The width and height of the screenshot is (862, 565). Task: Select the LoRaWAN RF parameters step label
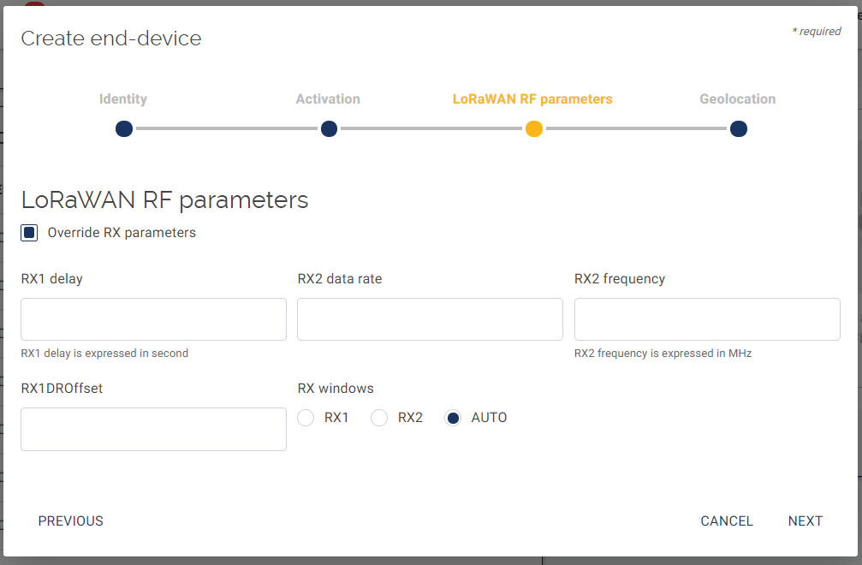click(532, 99)
